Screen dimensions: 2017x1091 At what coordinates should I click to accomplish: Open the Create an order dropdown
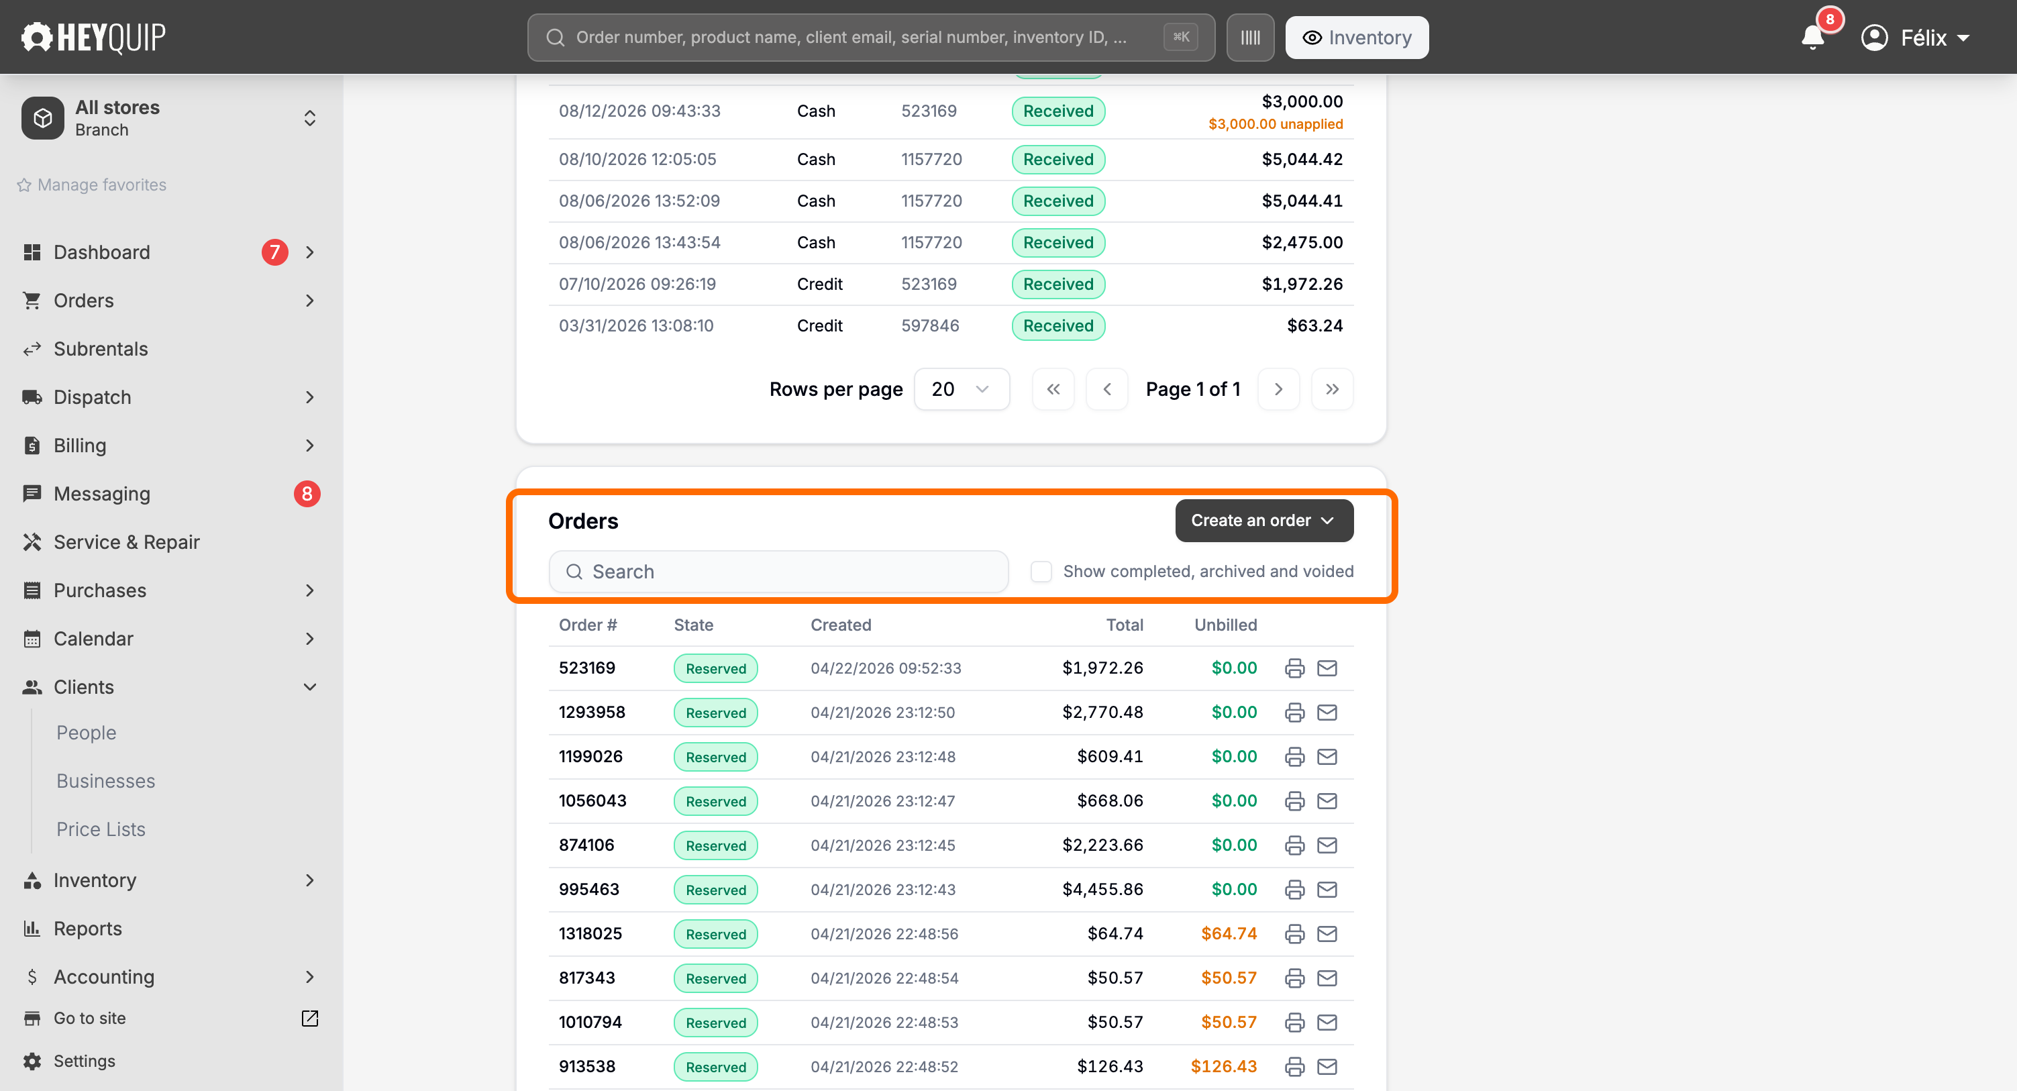[x=1263, y=521]
